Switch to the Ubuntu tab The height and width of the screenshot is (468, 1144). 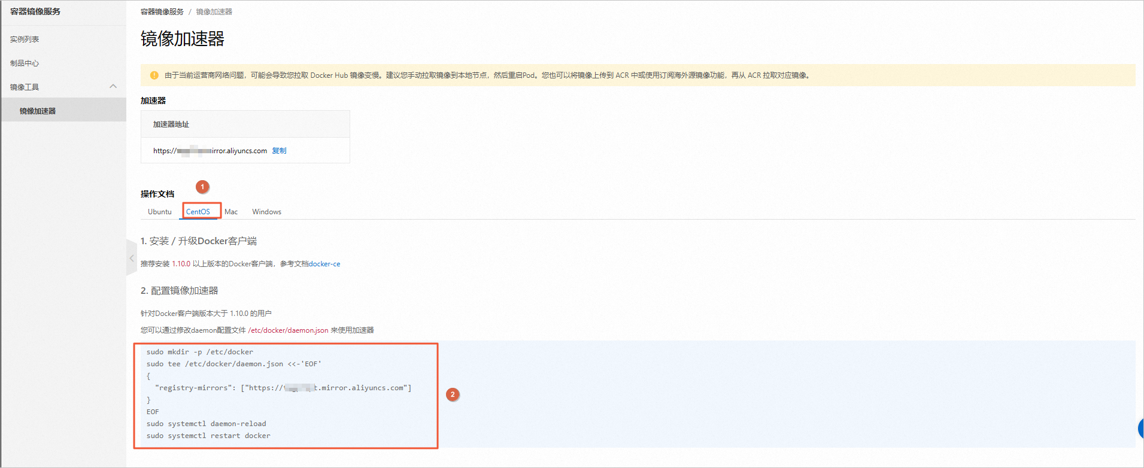point(160,212)
